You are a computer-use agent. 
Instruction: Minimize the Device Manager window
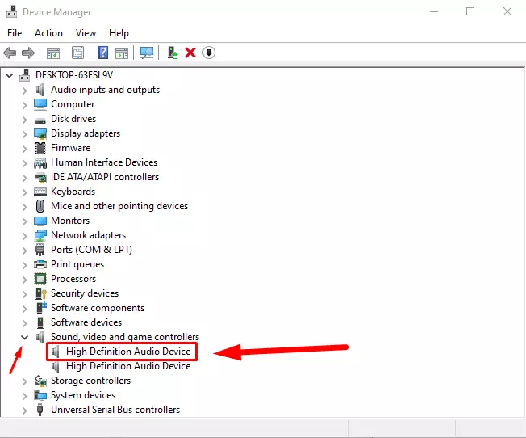(x=434, y=12)
